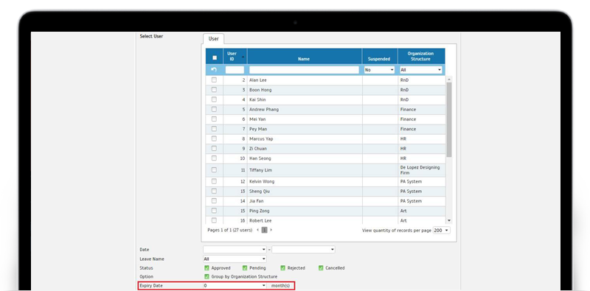Click the Name filter text field

pyautogui.click(x=304, y=70)
